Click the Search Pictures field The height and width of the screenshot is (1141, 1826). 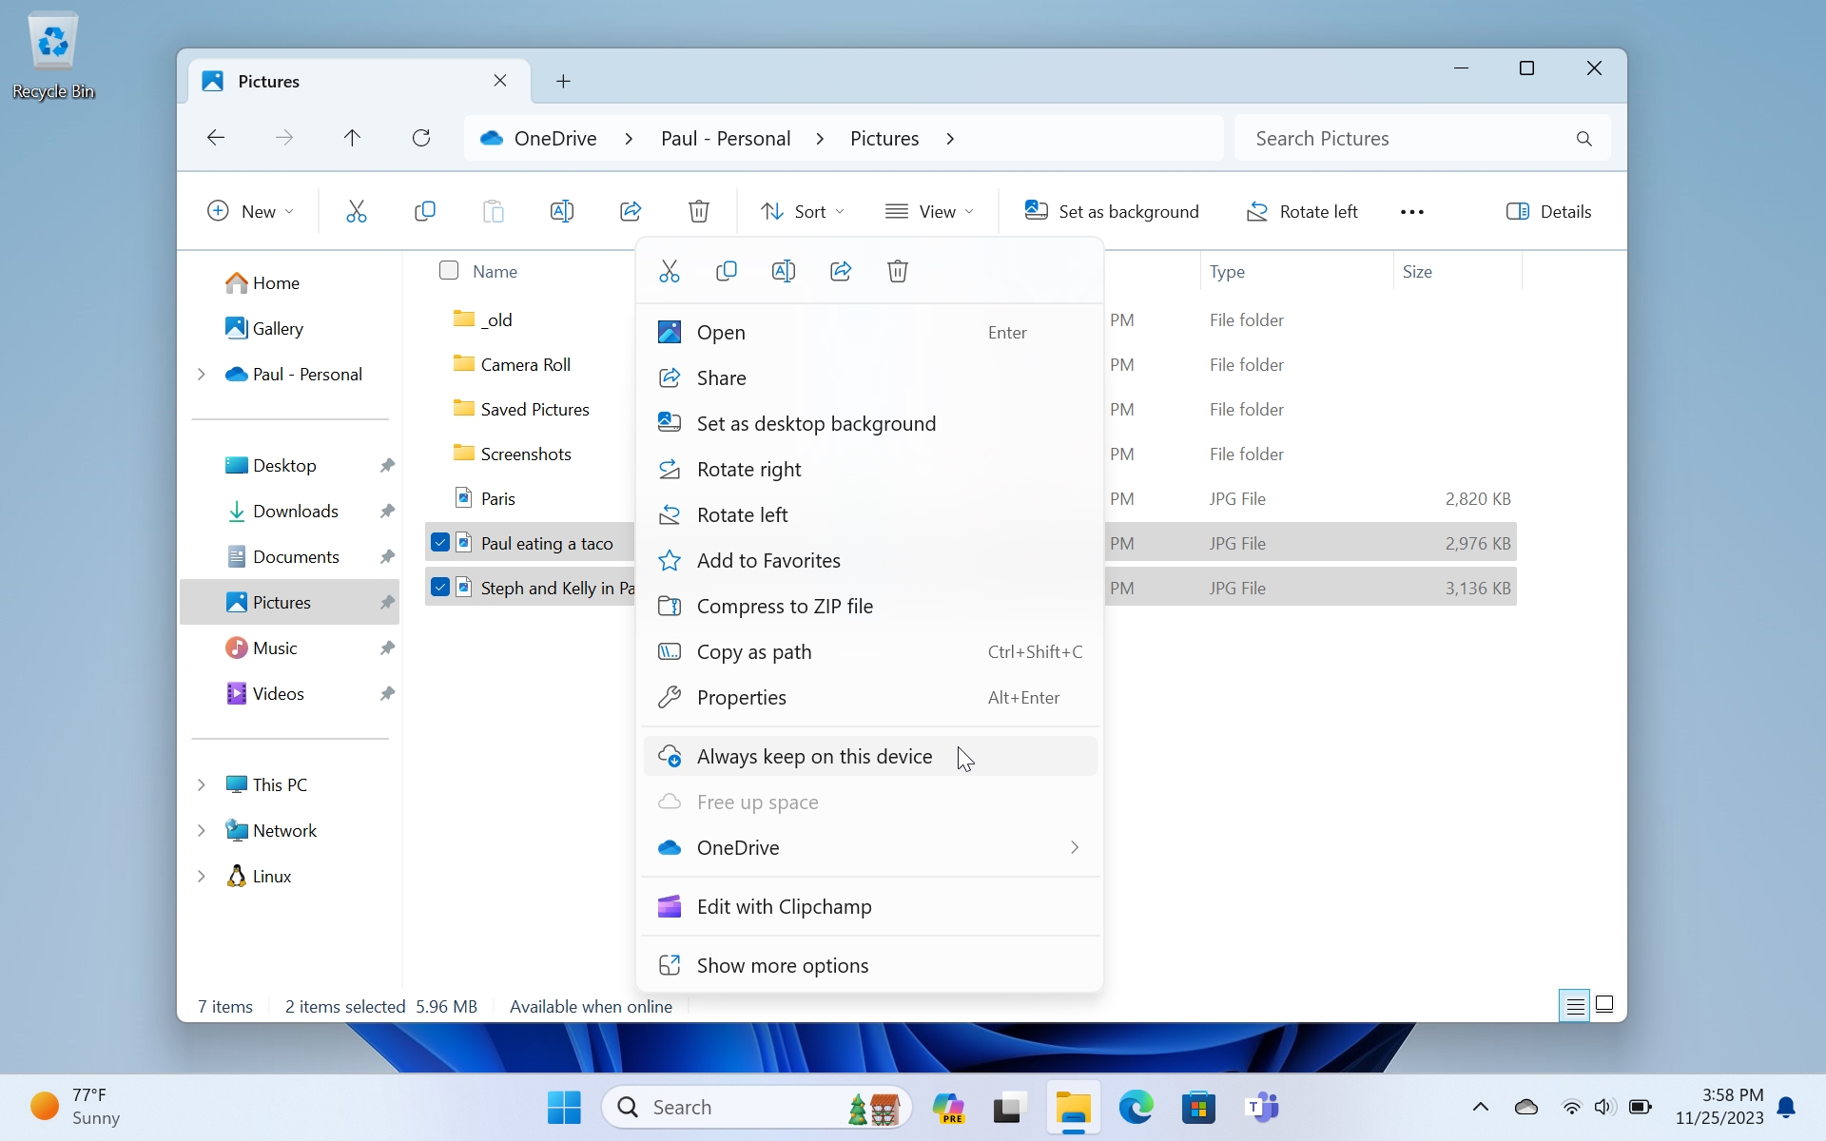coord(1408,139)
